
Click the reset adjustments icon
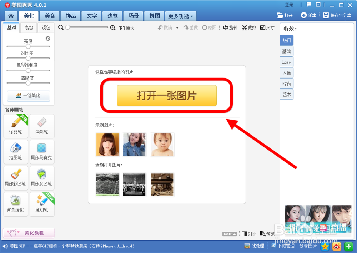48,39
